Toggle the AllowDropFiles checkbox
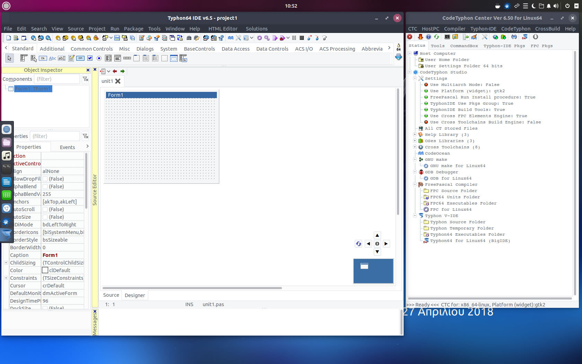Viewport: 582px width, 364px height. coord(45,179)
